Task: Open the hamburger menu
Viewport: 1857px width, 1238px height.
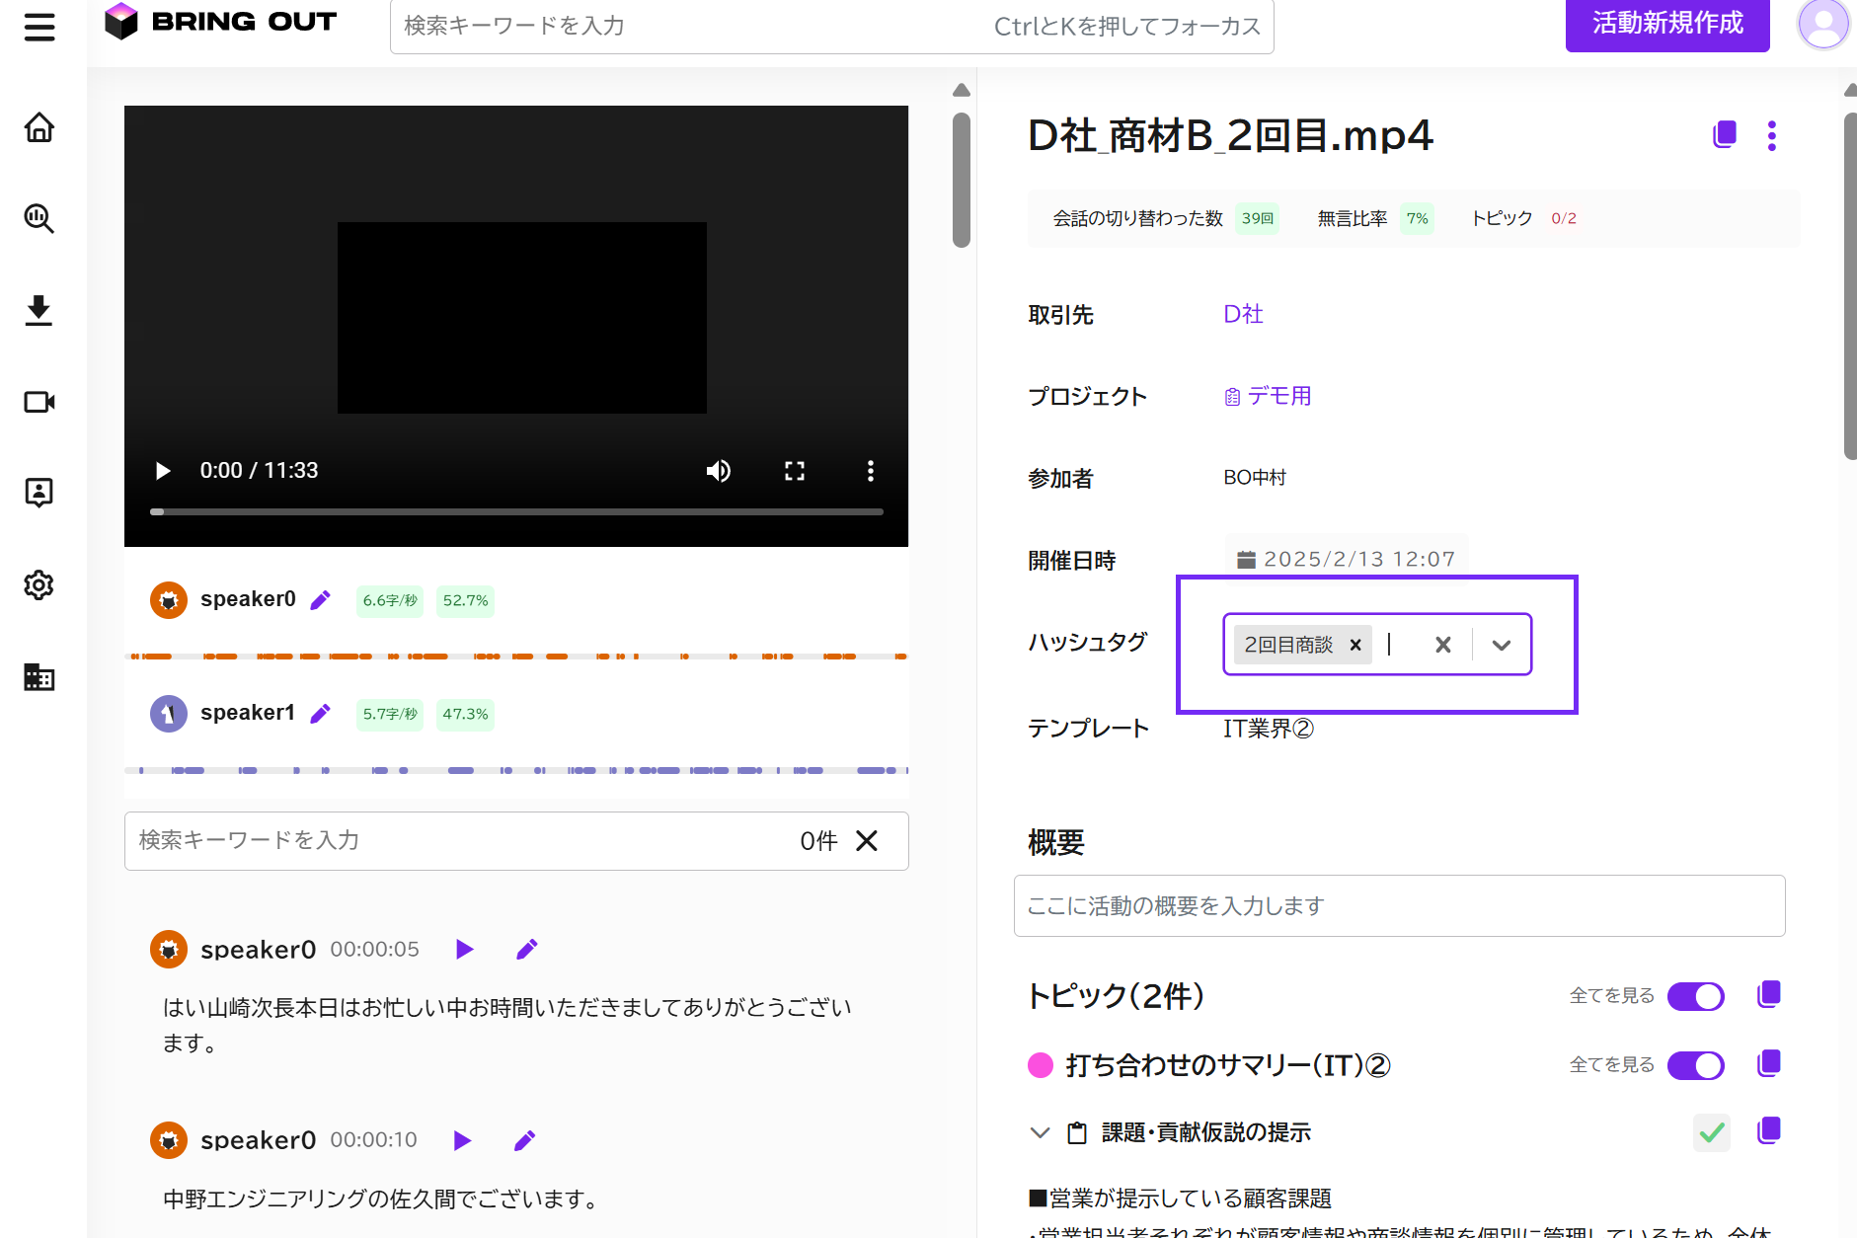Action: [x=39, y=27]
